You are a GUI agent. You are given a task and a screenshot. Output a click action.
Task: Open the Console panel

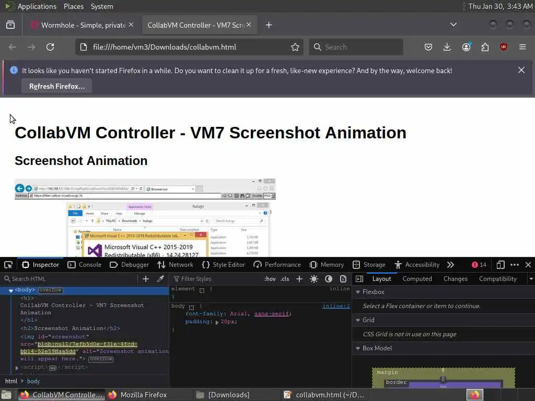pyautogui.click(x=85, y=265)
